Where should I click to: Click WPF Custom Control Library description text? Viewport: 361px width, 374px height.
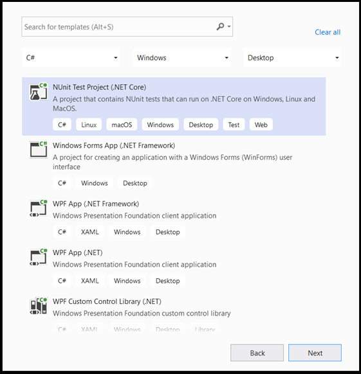point(142,313)
